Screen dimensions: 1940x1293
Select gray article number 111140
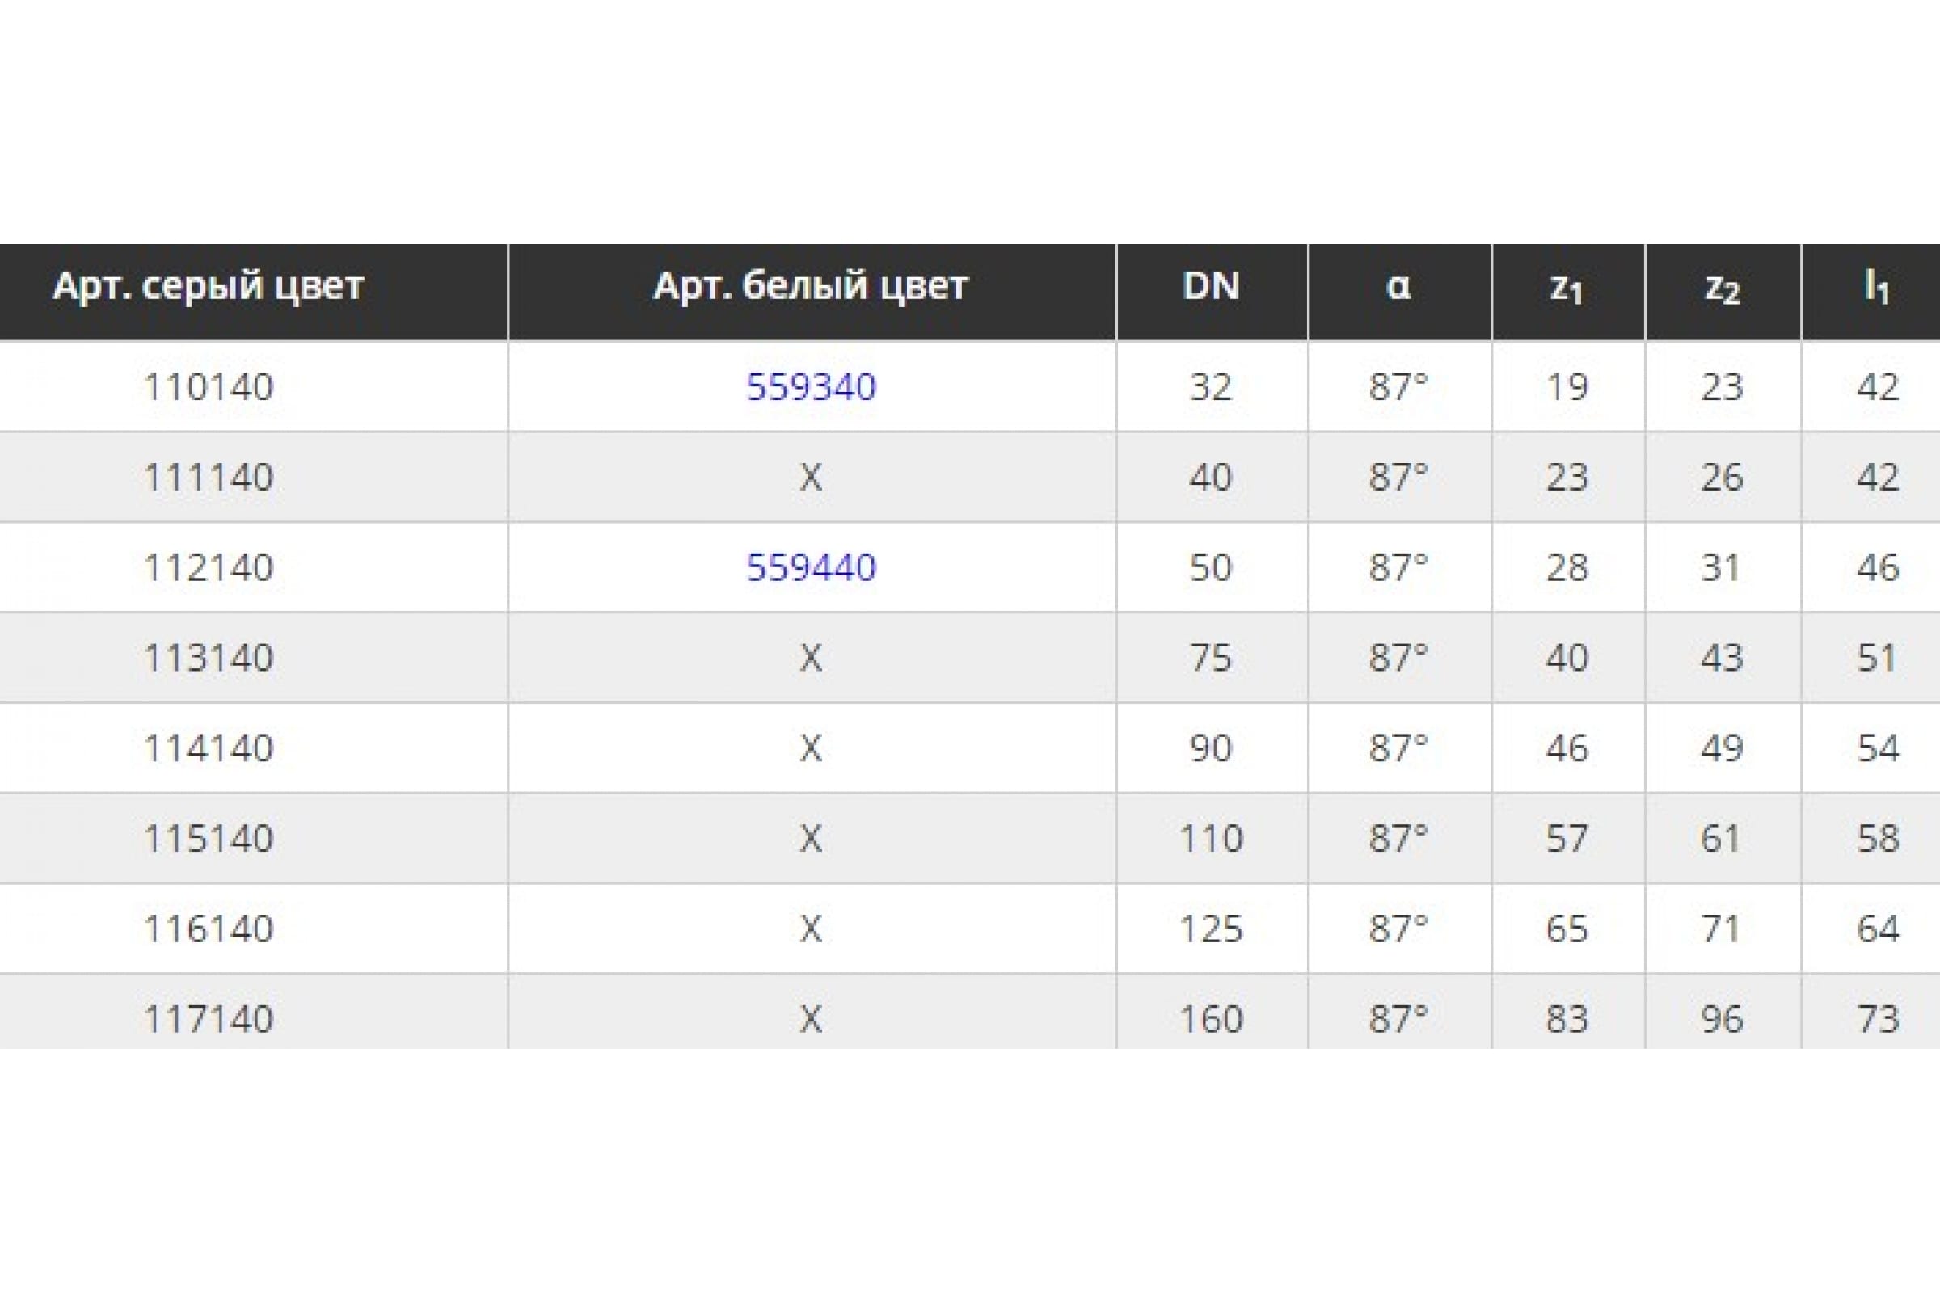tap(208, 478)
